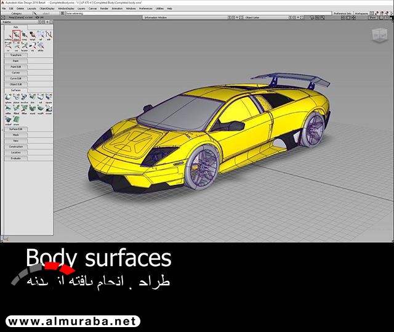This screenshot has width=394, height=332.
Task: Activate the skin surface tool
Action: pos(33,97)
